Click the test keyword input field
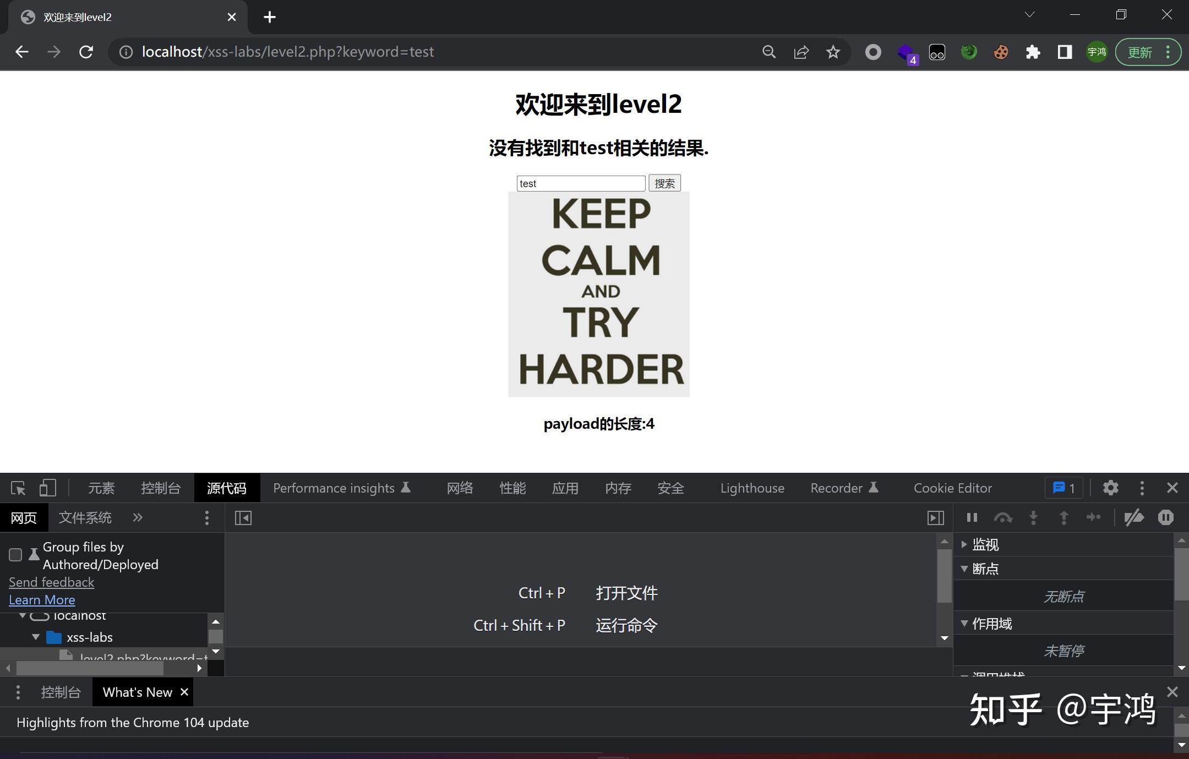The width and height of the screenshot is (1189, 759). point(580,183)
